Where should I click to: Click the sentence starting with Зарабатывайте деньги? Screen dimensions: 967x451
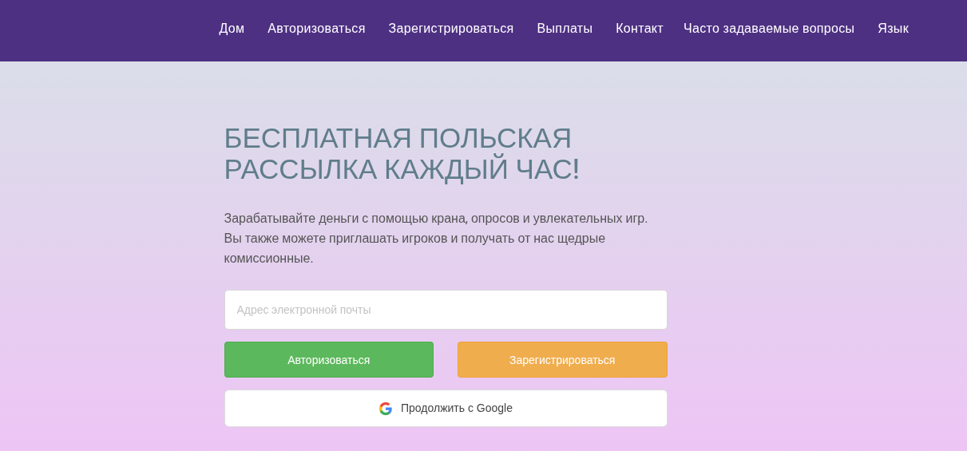pyautogui.click(x=435, y=219)
